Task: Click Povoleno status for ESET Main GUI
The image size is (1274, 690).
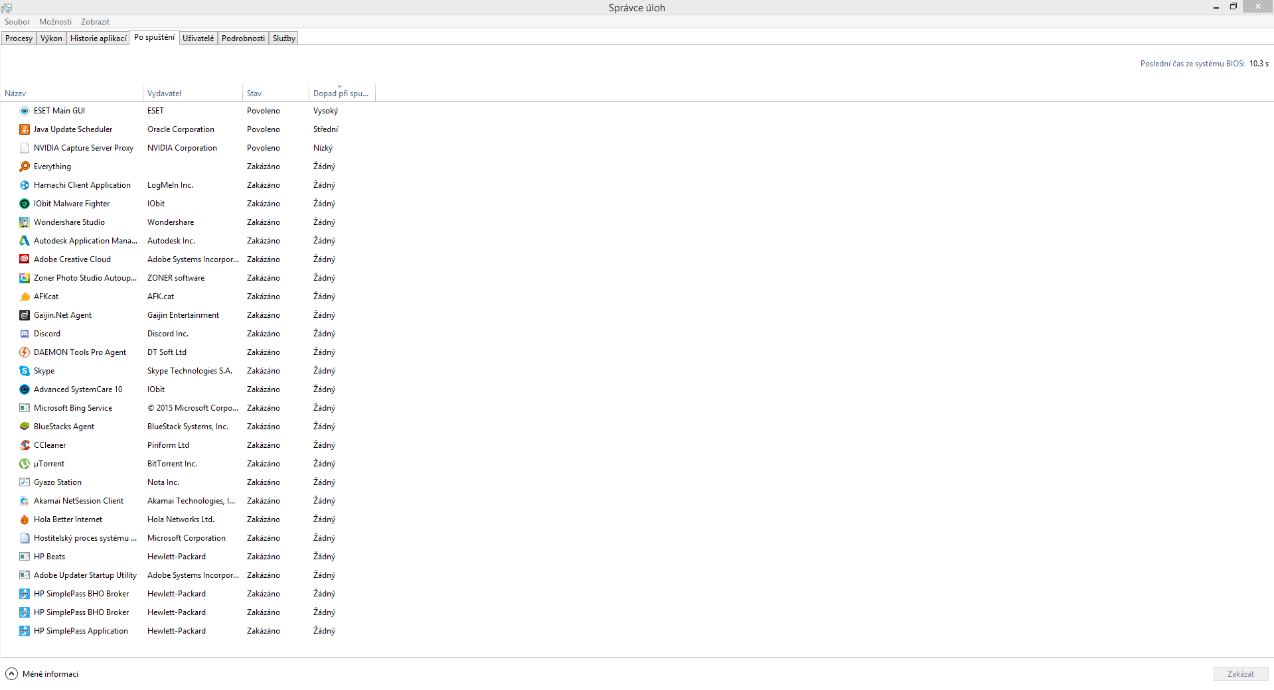Action: 264,111
